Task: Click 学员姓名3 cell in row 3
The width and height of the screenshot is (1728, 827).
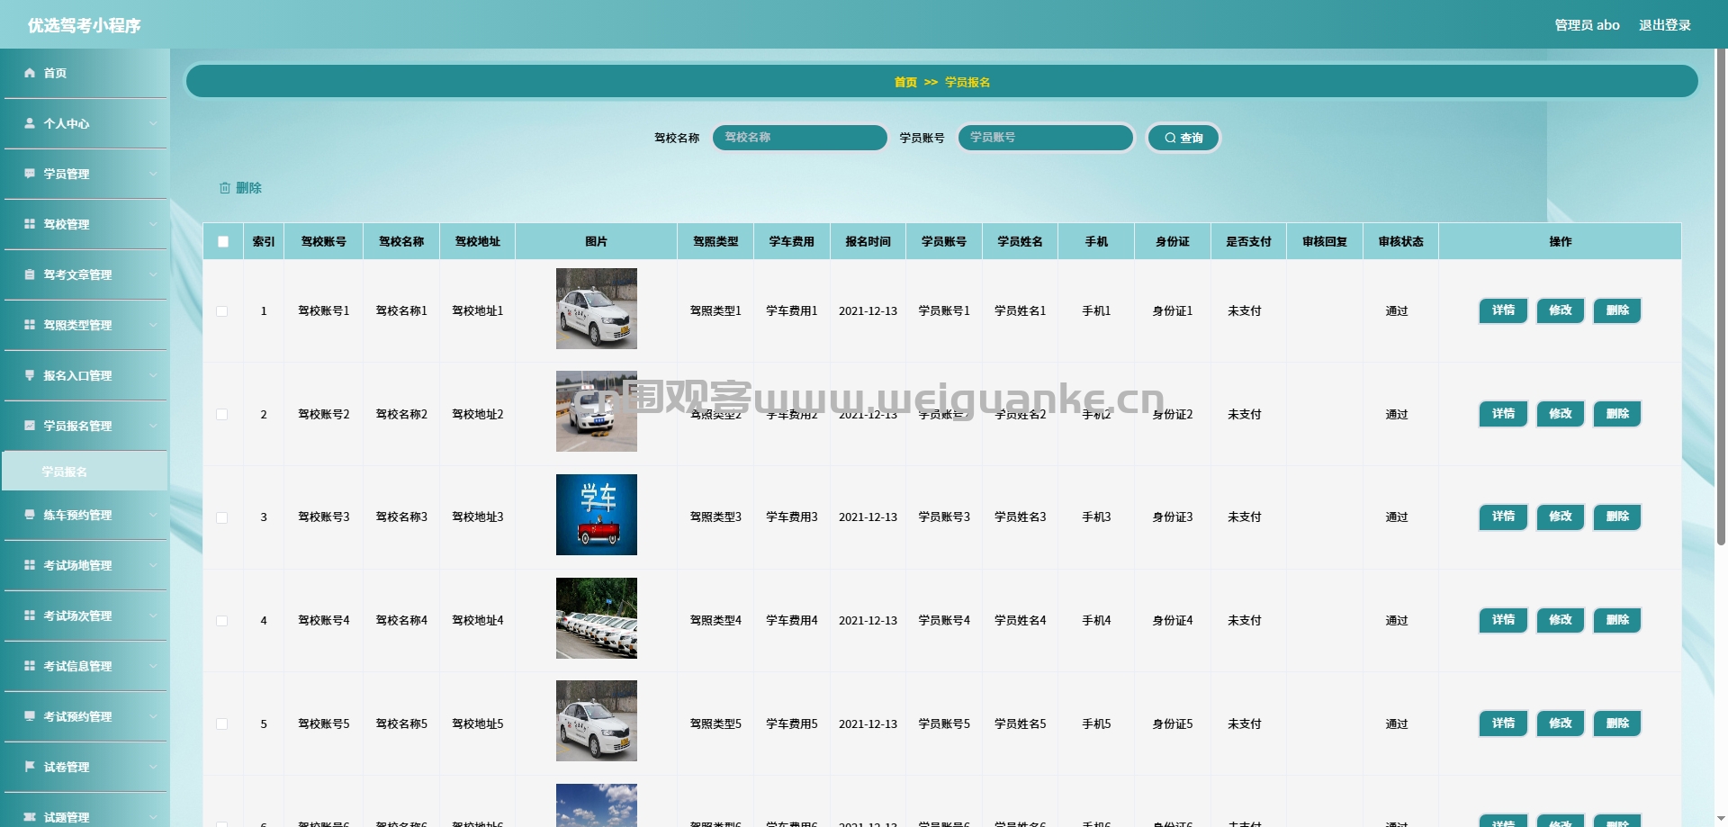Action: [x=1020, y=517]
